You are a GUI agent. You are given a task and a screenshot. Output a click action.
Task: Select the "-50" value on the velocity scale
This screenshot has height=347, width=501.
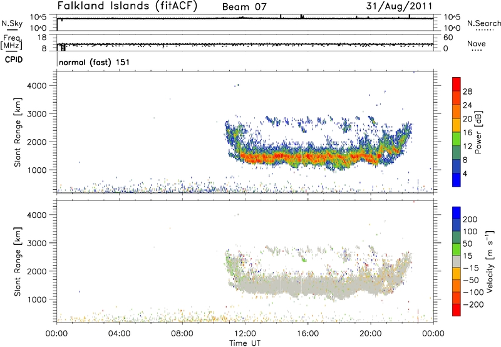point(470,280)
